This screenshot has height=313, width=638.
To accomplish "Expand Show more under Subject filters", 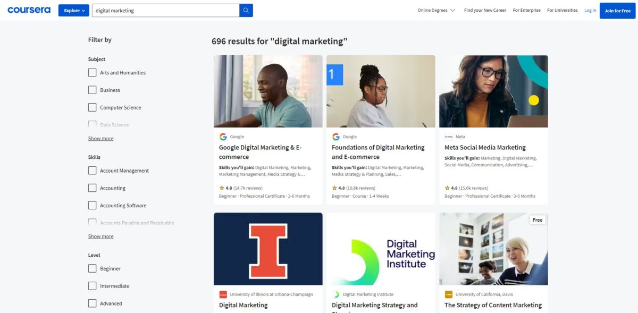I will (x=100, y=138).
